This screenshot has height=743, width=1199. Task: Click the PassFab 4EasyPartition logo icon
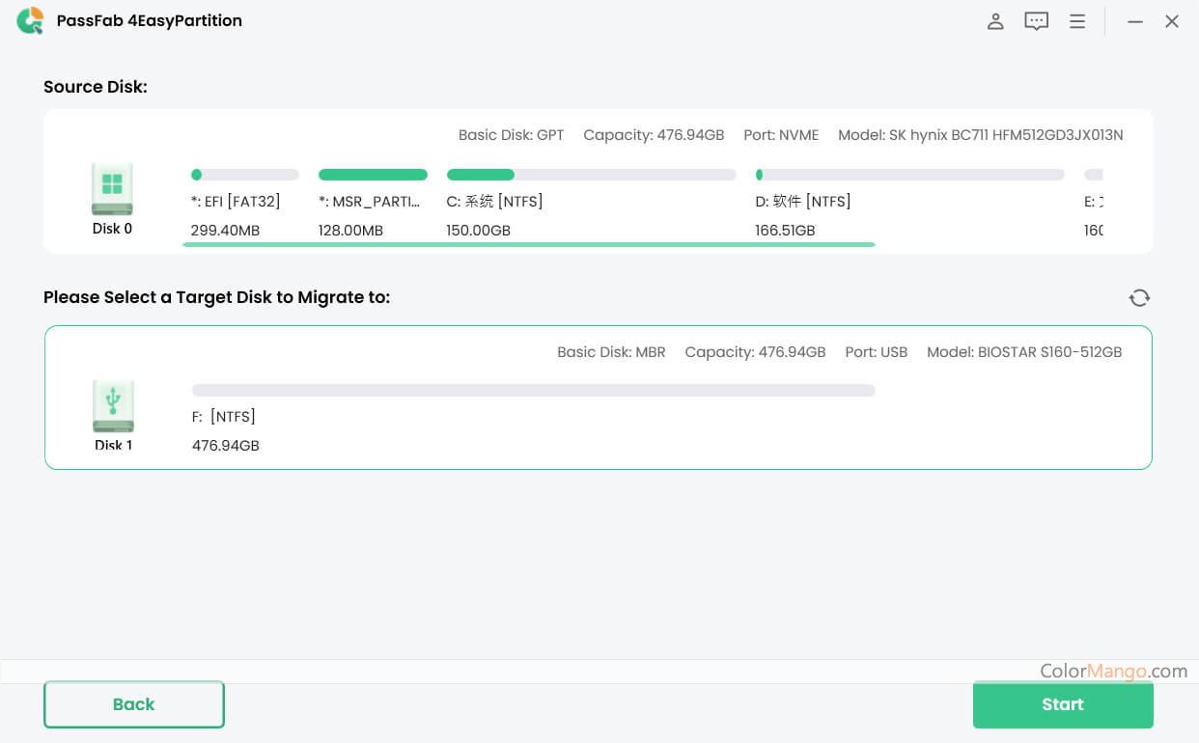point(30,20)
